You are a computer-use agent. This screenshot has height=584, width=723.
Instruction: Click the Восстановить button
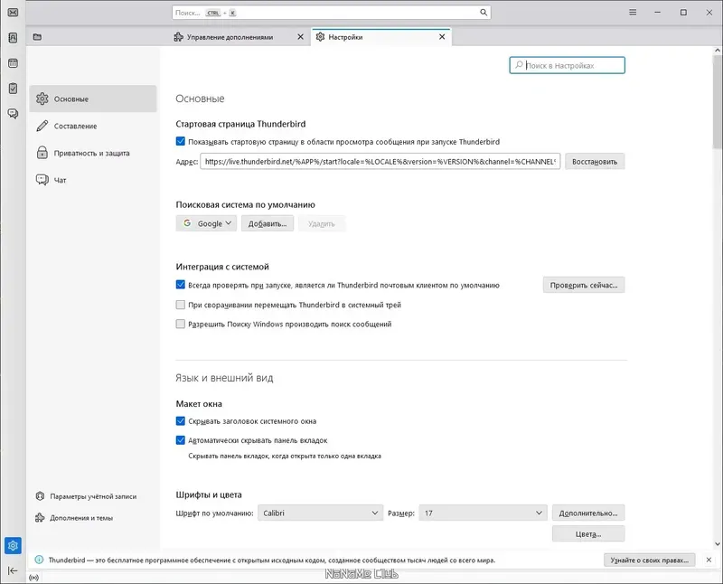click(x=595, y=162)
